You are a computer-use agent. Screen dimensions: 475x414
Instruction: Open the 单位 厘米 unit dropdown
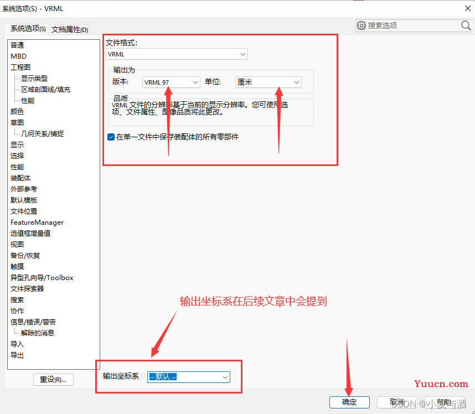point(269,82)
